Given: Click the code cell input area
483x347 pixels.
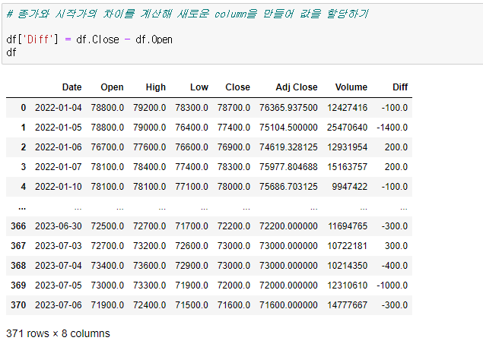Looking at the screenshot, I should click(x=243, y=34).
